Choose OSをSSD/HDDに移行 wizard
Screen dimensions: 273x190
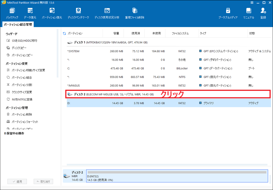(x=22, y=41)
